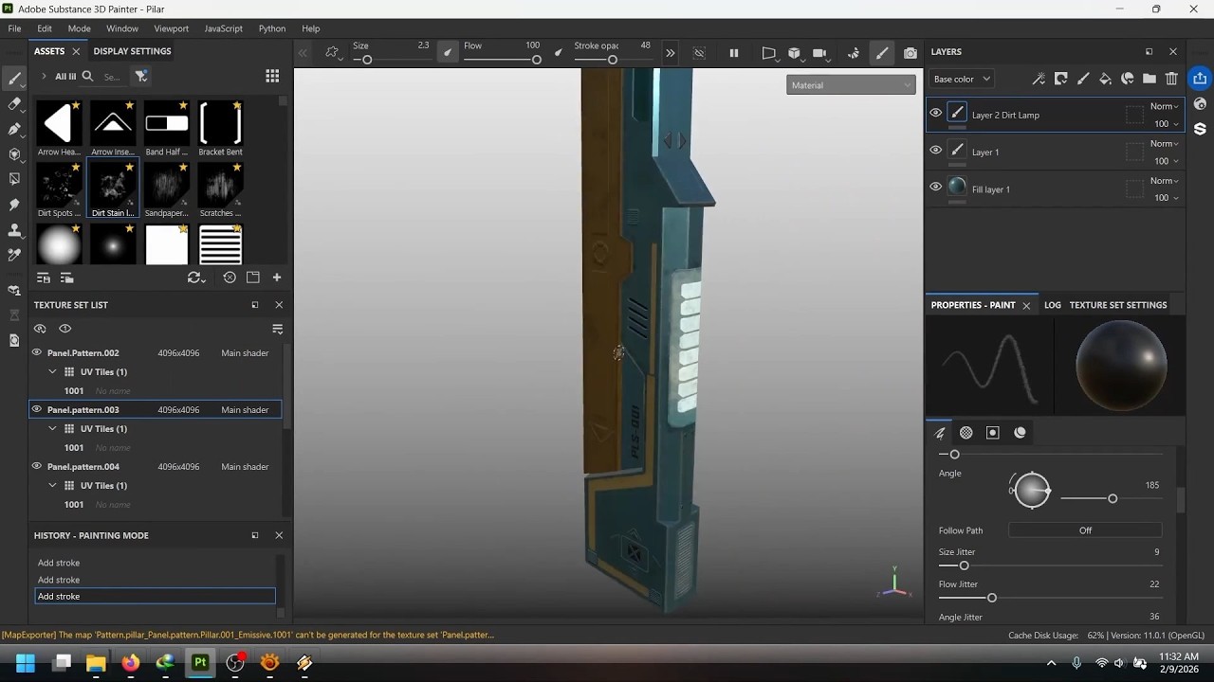Screen dimensions: 1214x682
Task: Hide Layer 1
Action: click(935, 150)
